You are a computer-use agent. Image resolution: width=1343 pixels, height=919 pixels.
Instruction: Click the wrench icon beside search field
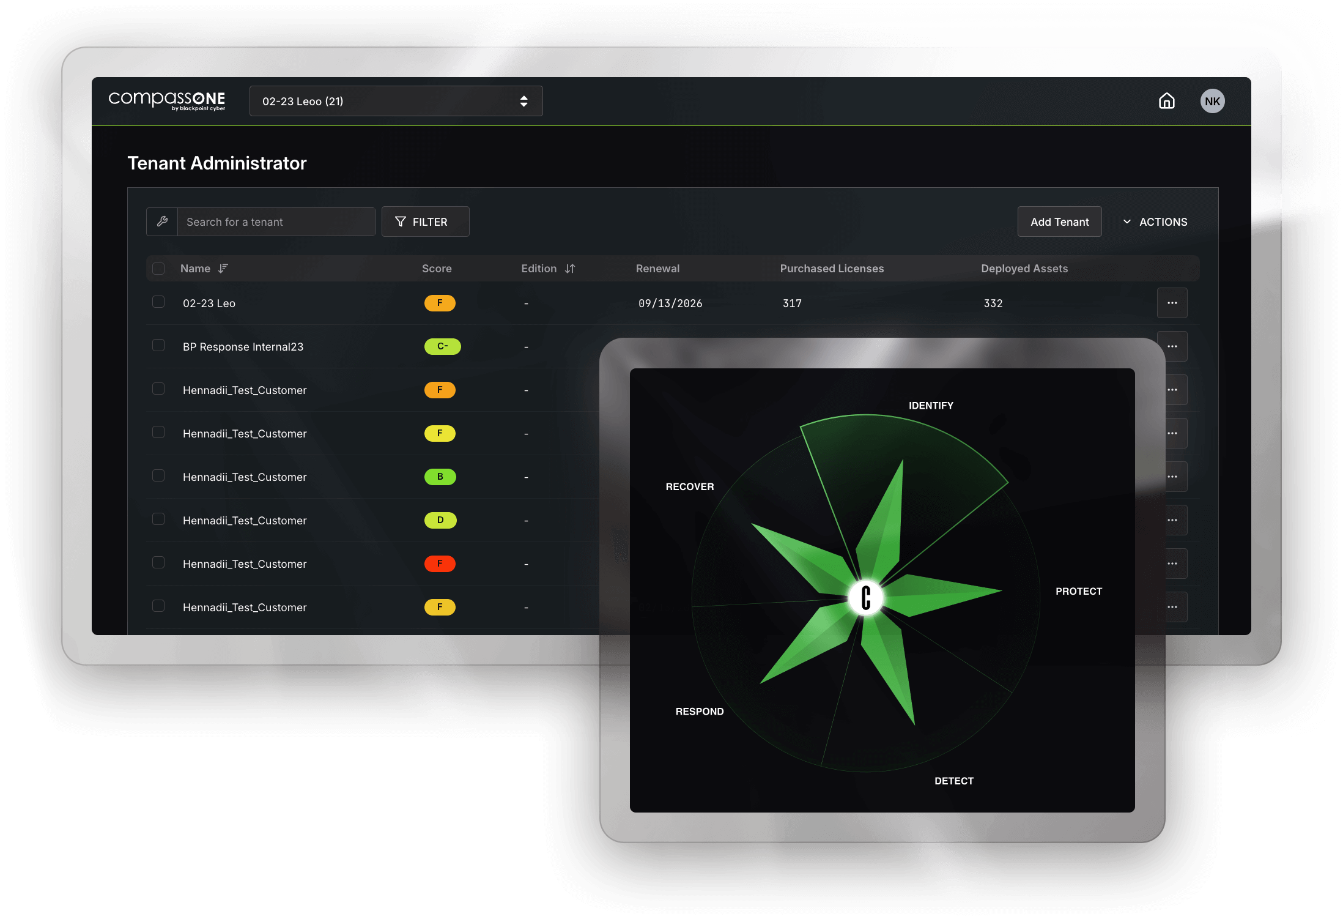pyautogui.click(x=162, y=221)
